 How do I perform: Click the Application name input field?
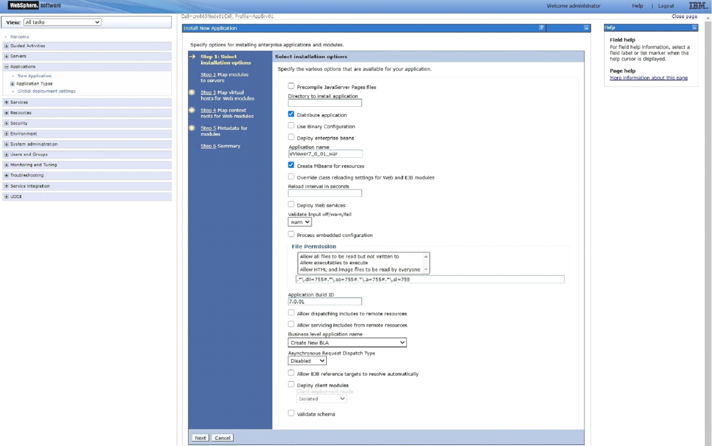(325, 154)
